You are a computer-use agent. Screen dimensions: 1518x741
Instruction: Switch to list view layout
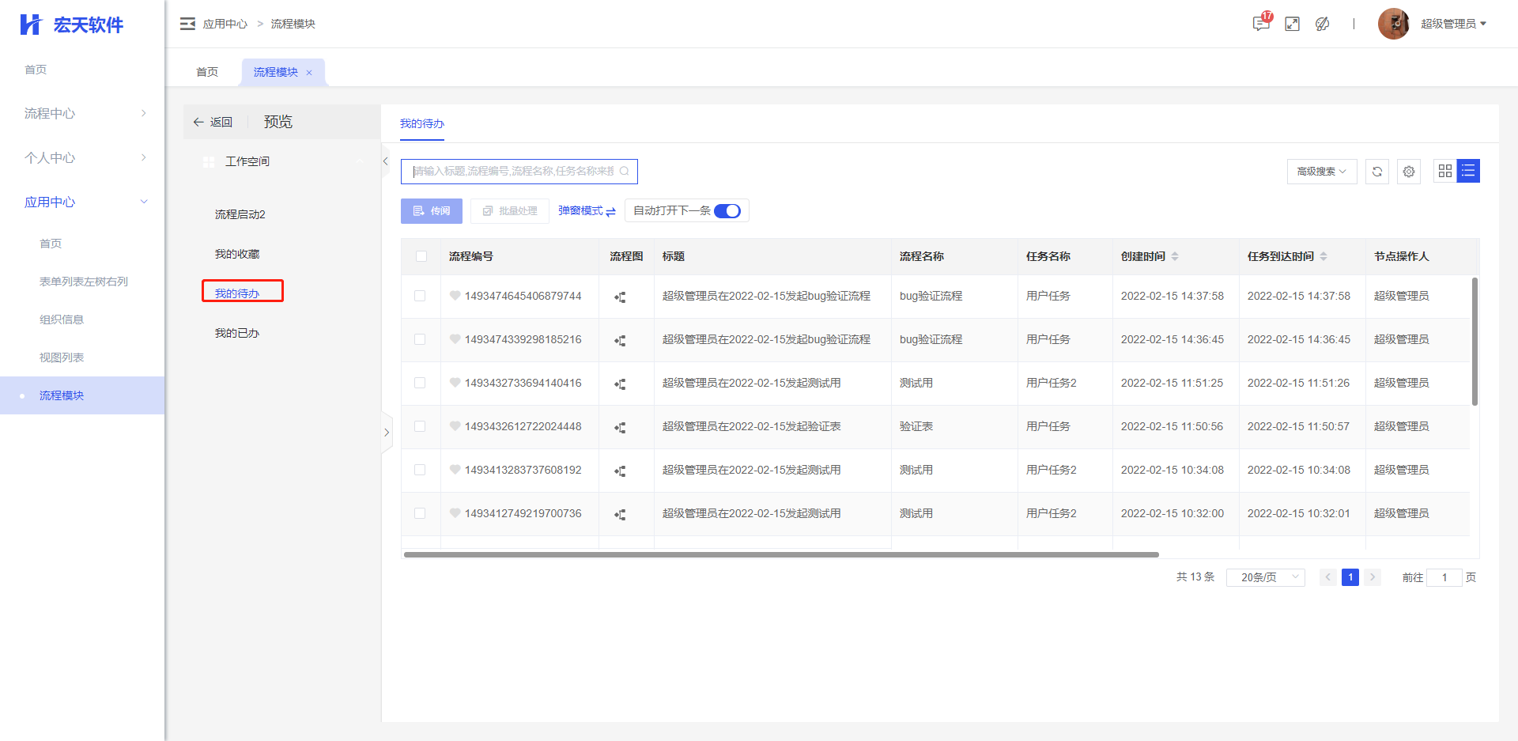1468,171
